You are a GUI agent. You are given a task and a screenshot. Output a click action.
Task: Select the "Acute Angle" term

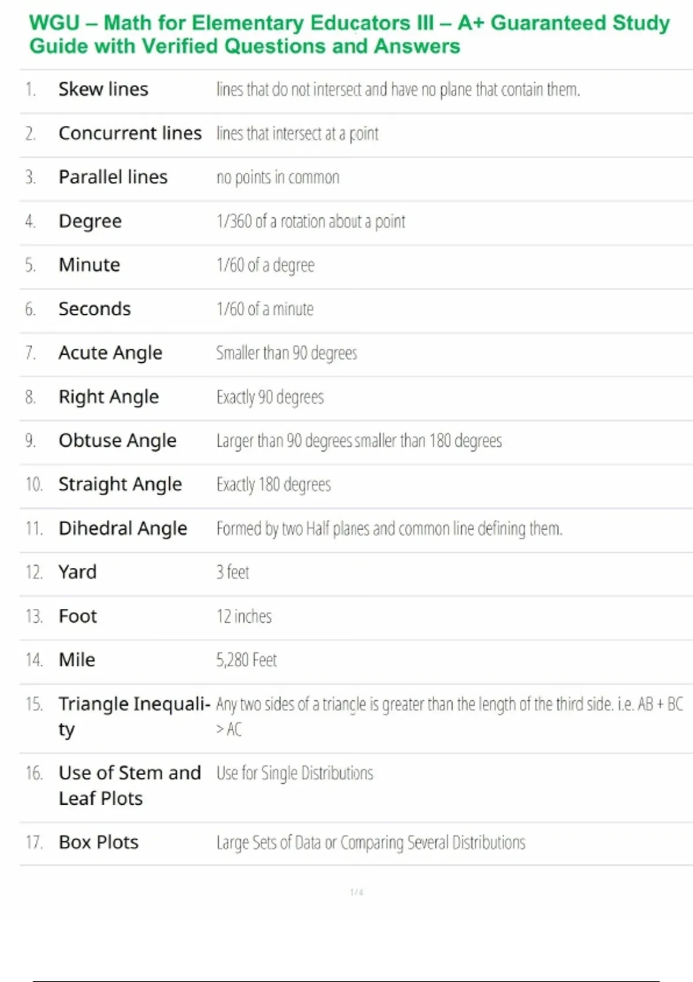pos(110,353)
